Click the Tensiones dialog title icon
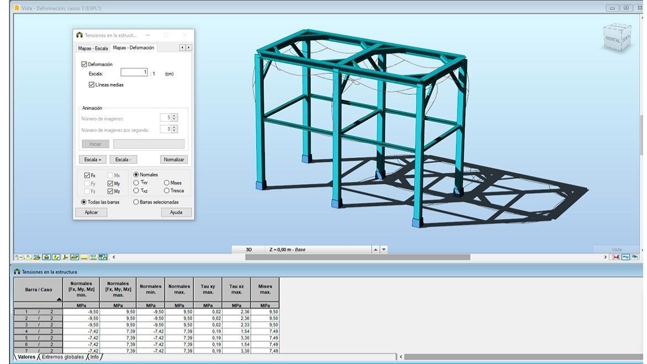This screenshot has width=647, height=364. click(79, 35)
